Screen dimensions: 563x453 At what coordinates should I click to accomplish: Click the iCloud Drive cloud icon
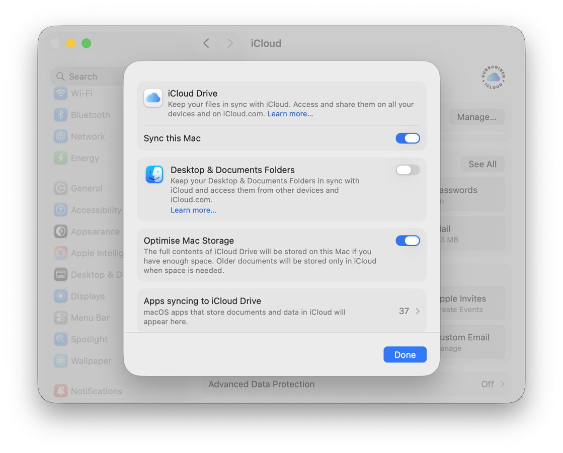[x=153, y=98]
